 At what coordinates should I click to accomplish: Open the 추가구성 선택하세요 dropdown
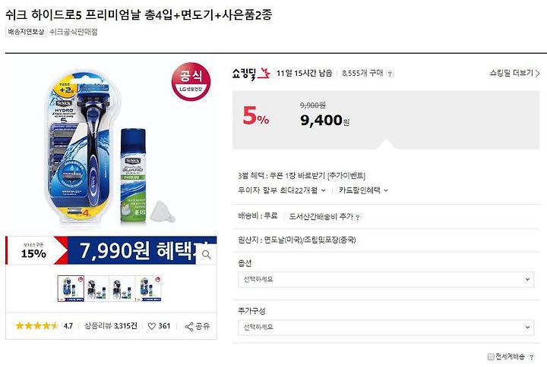[x=386, y=328]
